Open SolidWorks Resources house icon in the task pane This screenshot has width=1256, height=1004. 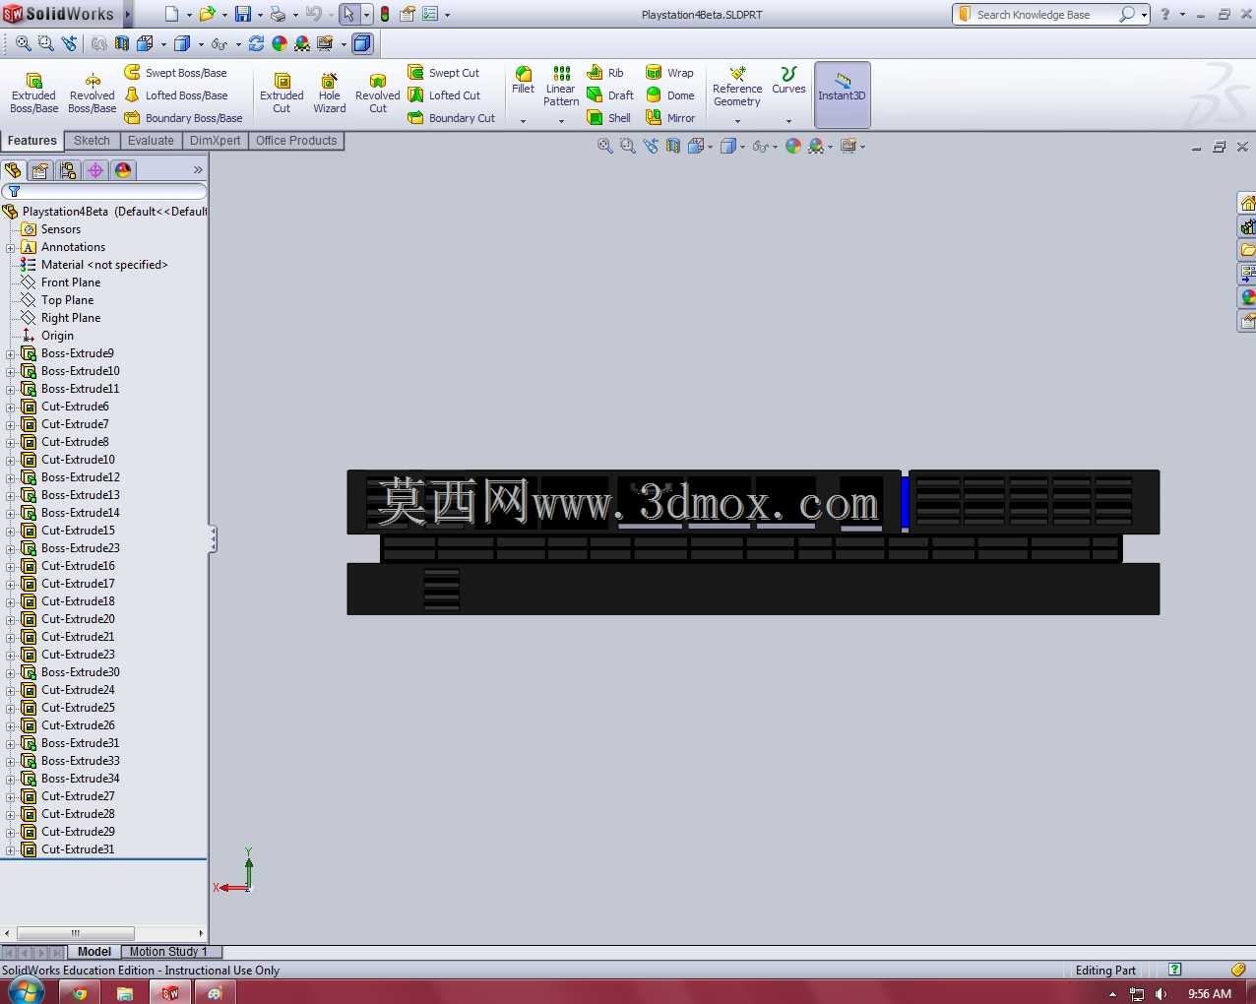point(1247,203)
